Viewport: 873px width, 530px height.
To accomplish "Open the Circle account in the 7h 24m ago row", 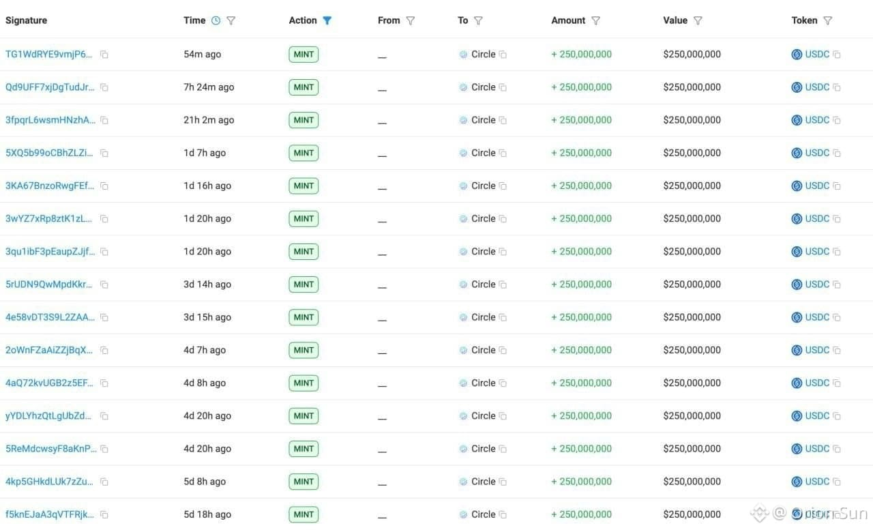I will 484,87.
